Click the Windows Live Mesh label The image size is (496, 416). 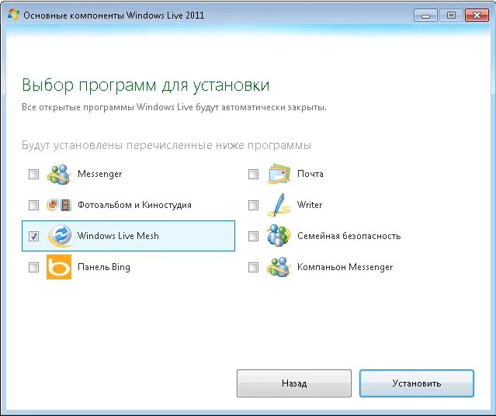click(118, 236)
